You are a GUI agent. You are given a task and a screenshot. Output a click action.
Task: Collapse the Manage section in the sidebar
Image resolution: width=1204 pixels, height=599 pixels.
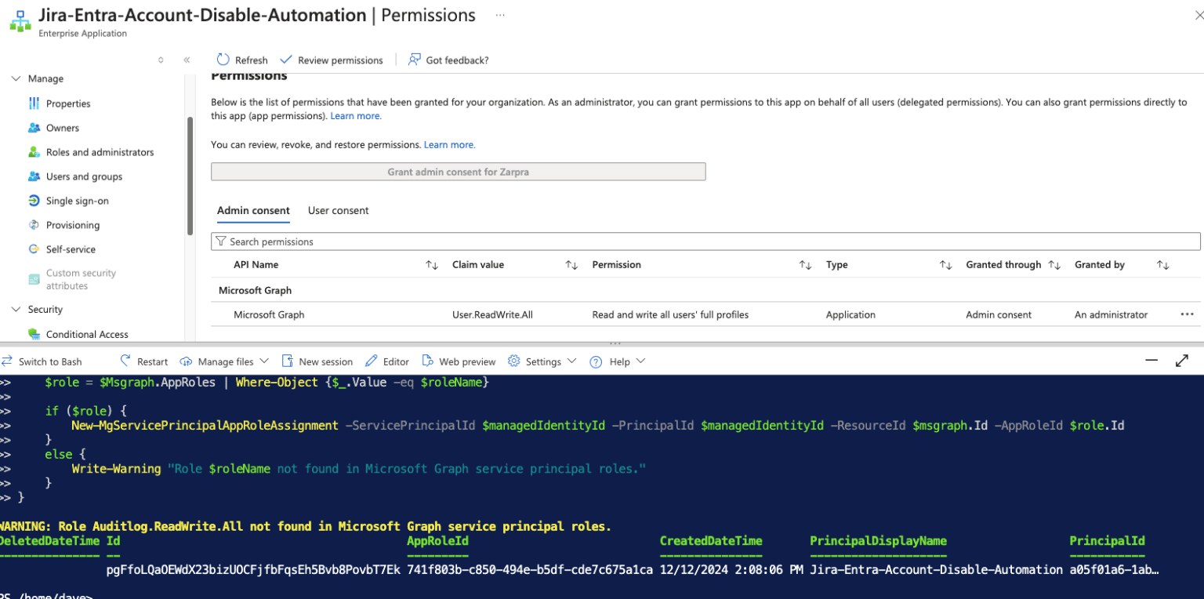[x=16, y=78]
